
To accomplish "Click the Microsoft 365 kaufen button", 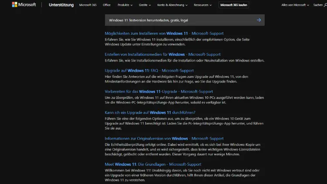I will point(234,5).
